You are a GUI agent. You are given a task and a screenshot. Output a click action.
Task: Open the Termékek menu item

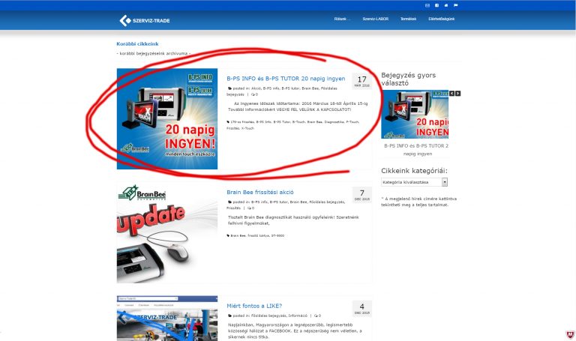(x=408, y=19)
